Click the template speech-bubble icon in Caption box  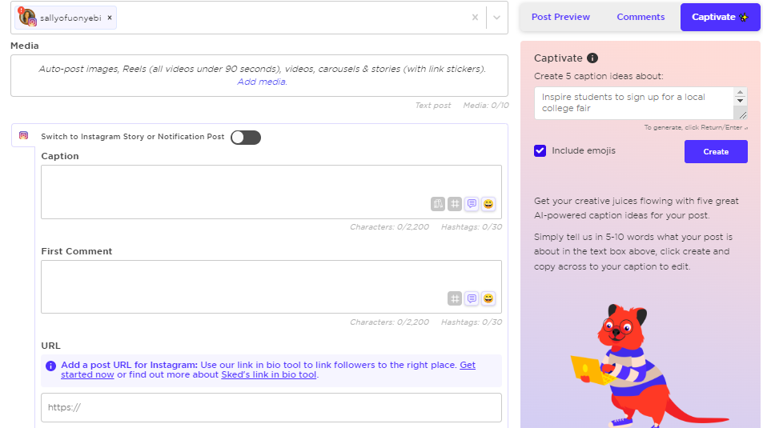point(472,204)
